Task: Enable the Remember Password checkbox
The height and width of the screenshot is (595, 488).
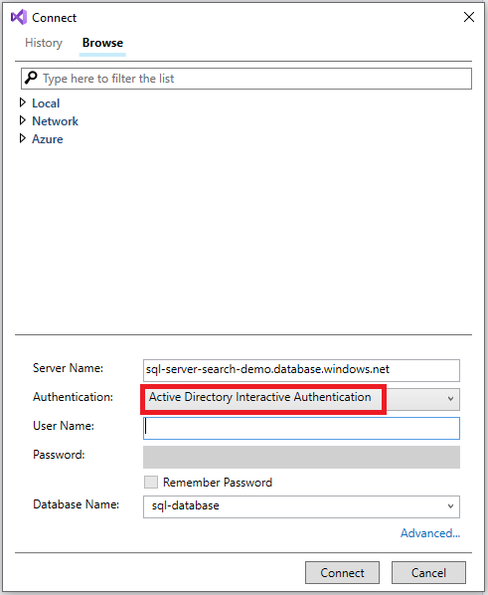Action: [151, 483]
